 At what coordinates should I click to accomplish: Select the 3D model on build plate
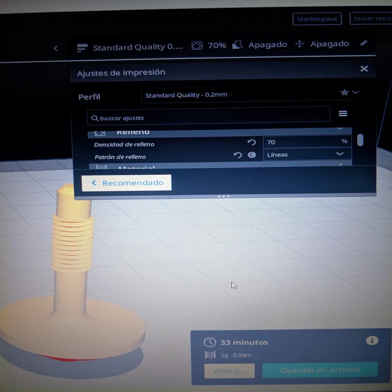71,275
